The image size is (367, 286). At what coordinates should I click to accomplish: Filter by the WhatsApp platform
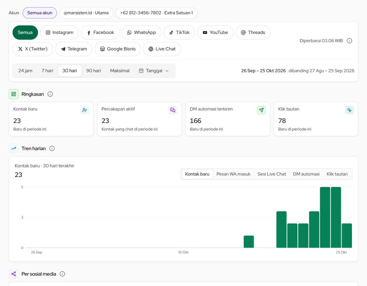point(141,33)
